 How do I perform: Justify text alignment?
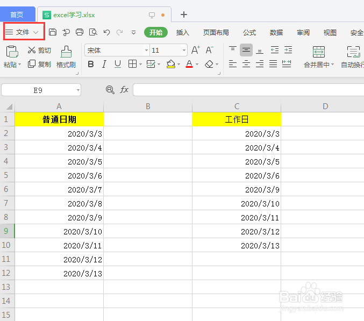(273, 63)
